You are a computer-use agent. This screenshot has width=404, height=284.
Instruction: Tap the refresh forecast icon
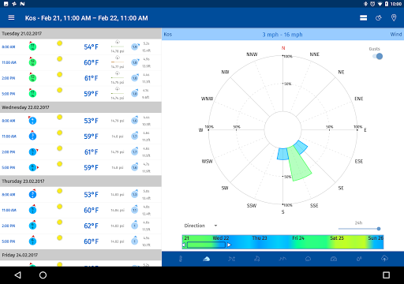point(379,18)
